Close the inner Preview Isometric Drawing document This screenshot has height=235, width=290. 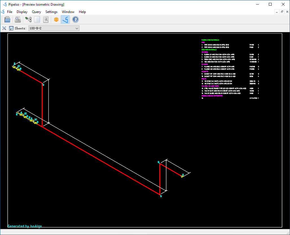(x=287, y=12)
